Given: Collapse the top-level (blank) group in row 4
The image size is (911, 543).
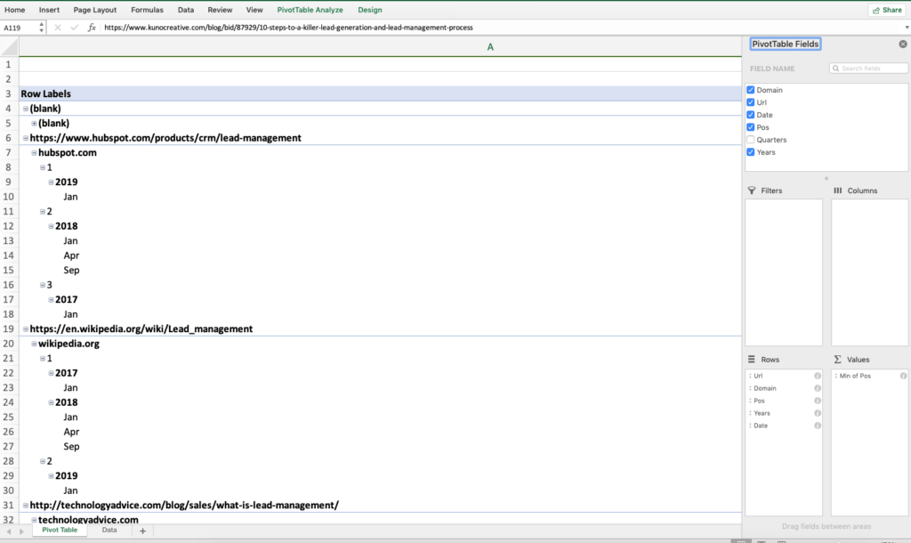Looking at the screenshot, I should click(26, 109).
